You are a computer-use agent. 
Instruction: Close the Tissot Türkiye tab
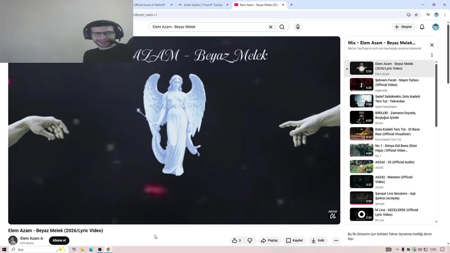click(227, 5)
